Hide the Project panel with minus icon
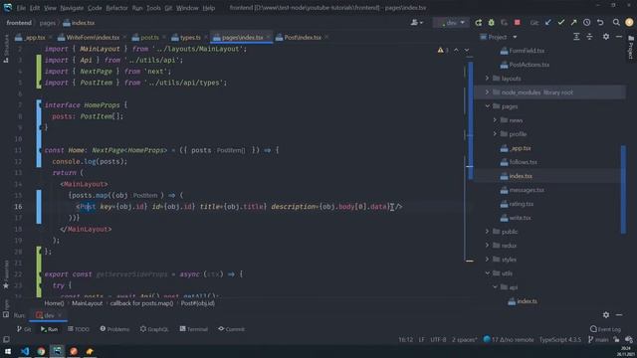 [619, 37]
